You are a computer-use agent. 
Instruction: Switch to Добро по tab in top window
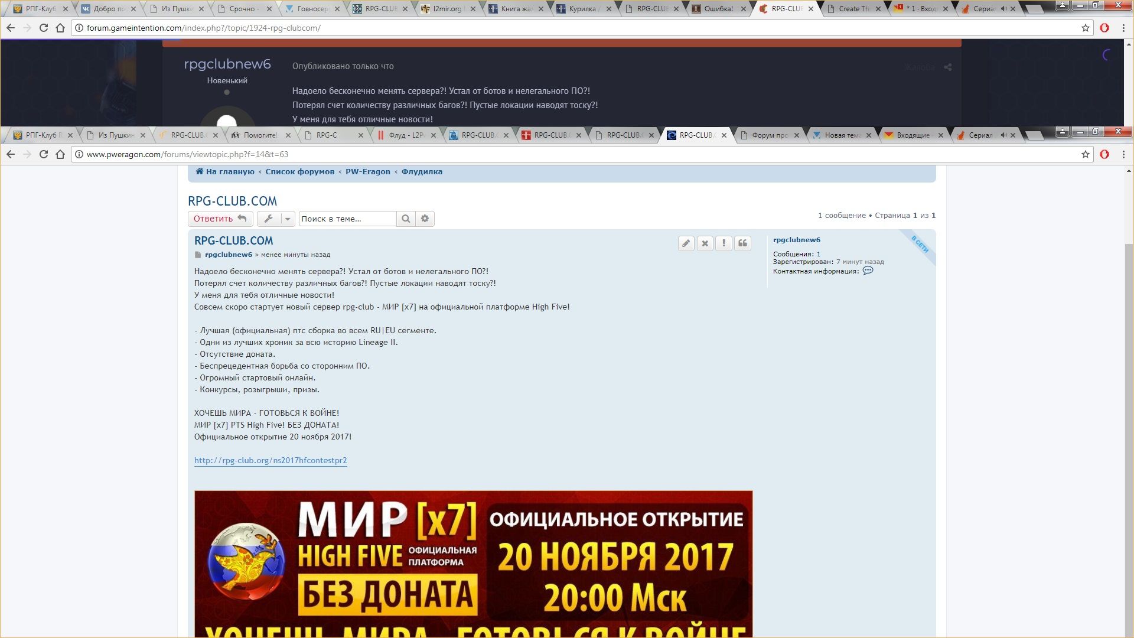pos(109,9)
